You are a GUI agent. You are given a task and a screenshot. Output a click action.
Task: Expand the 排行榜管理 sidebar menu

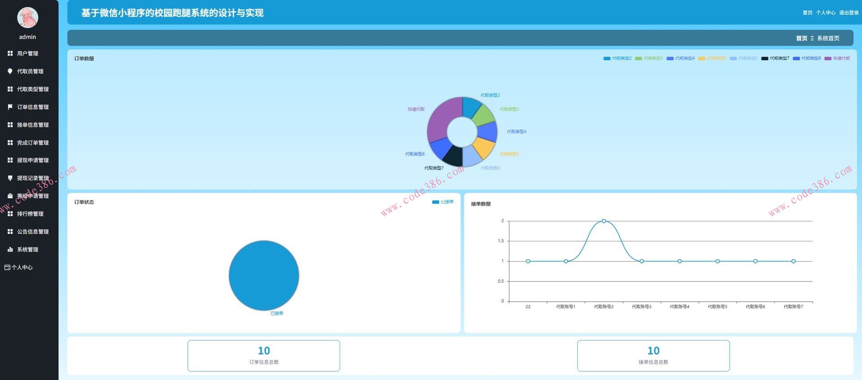pyautogui.click(x=30, y=214)
